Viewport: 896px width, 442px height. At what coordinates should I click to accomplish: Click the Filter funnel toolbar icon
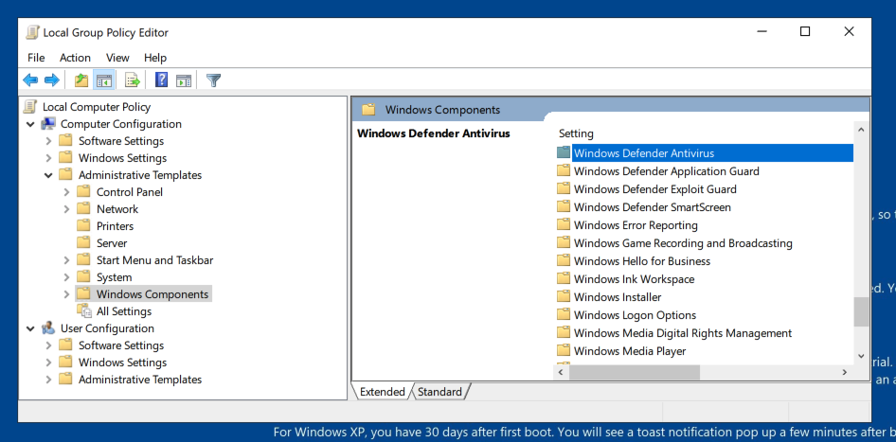[x=214, y=80]
